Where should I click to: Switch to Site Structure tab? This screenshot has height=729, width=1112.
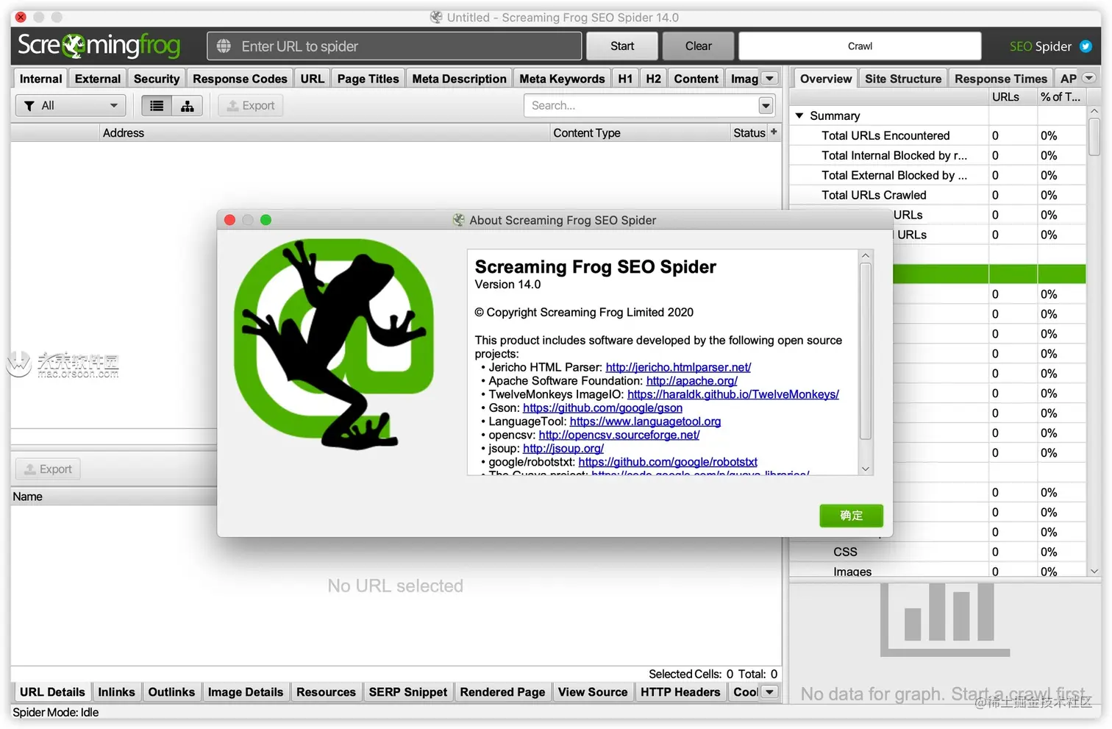(903, 79)
